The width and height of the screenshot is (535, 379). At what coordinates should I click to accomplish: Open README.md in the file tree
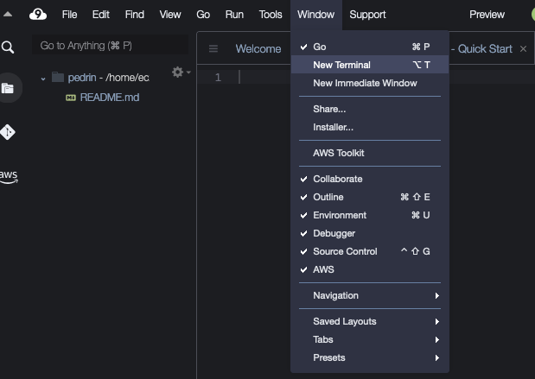pyautogui.click(x=110, y=98)
